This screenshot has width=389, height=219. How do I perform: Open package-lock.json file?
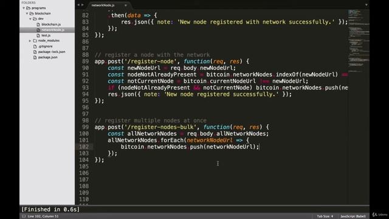tap(52, 52)
